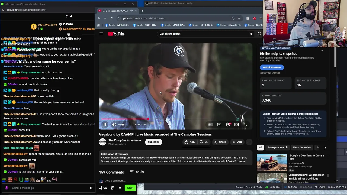Open options for Subaru Crosstrek video
Image resolution: width=347 pixels, height=195 pixels.
click(328, 175)
